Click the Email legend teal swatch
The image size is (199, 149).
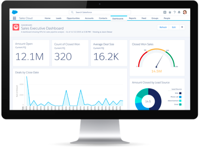pyautogui.click(x=180, y=104)
